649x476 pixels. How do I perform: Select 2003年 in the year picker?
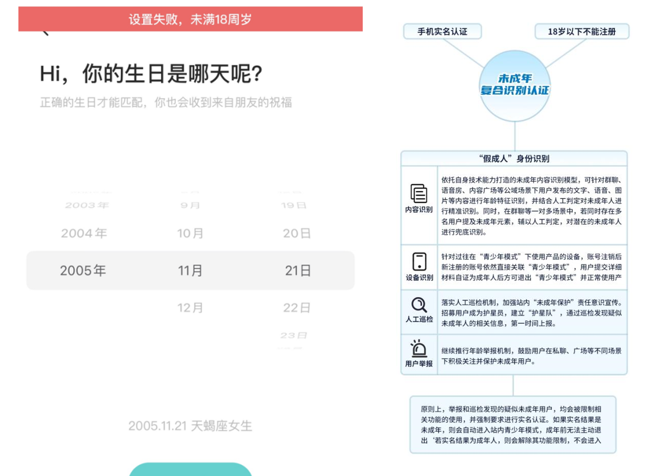[86, 205]
